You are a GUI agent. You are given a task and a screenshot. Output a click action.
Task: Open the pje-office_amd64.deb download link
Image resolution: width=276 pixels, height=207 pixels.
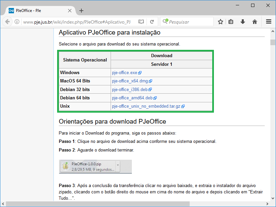click(x=132, y=98)
